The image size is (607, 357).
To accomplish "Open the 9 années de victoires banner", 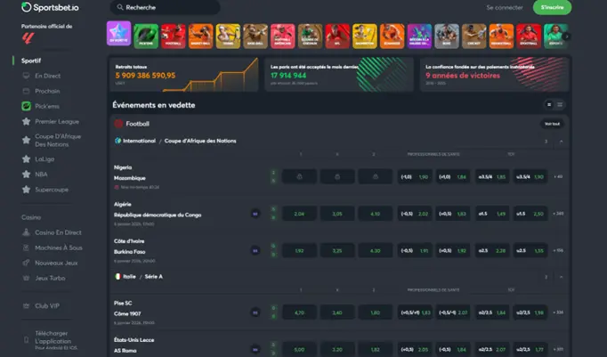I will click(494, 75).
